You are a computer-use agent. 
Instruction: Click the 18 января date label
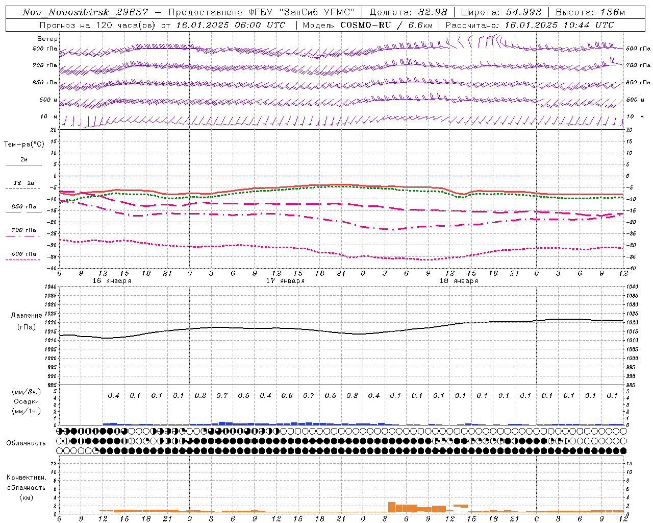coord(459,281)
